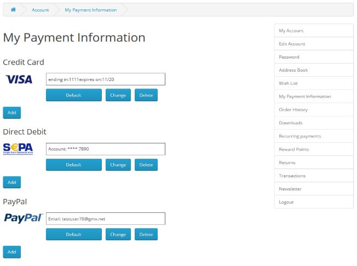Change the PayPal email payment method
The image size is (357, 266).
point(118,234)
